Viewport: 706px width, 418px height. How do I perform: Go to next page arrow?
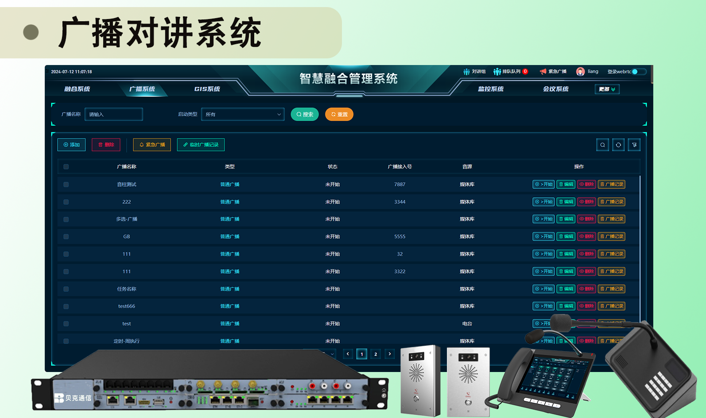click(390, 354)
